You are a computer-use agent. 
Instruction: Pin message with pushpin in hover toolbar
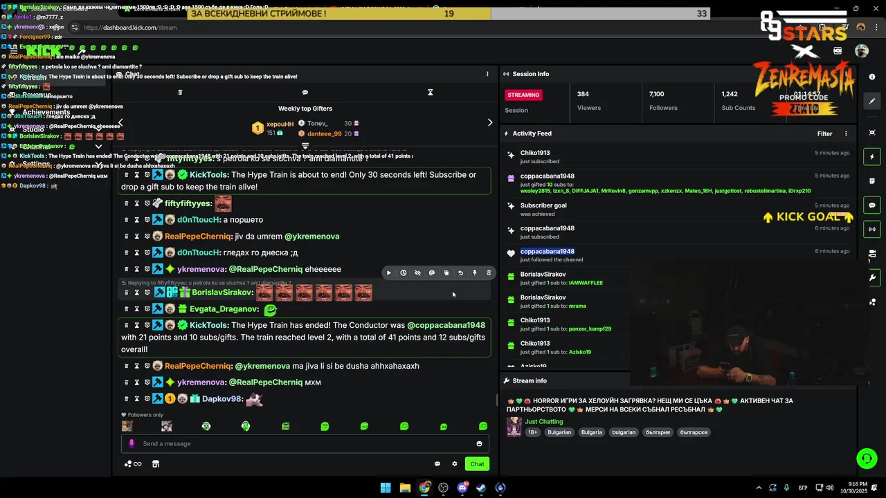[475, 273]
